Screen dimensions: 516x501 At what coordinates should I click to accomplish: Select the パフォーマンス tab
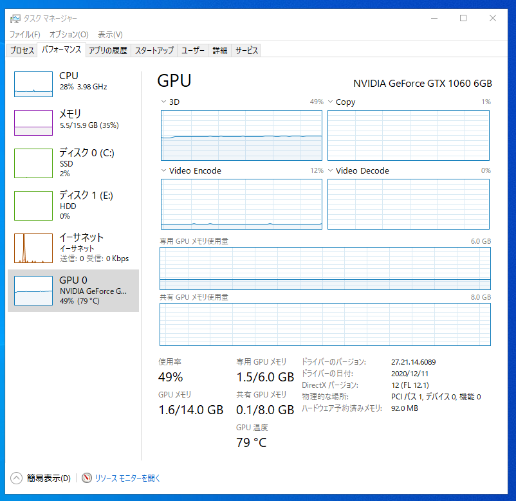tap(62, 50)
